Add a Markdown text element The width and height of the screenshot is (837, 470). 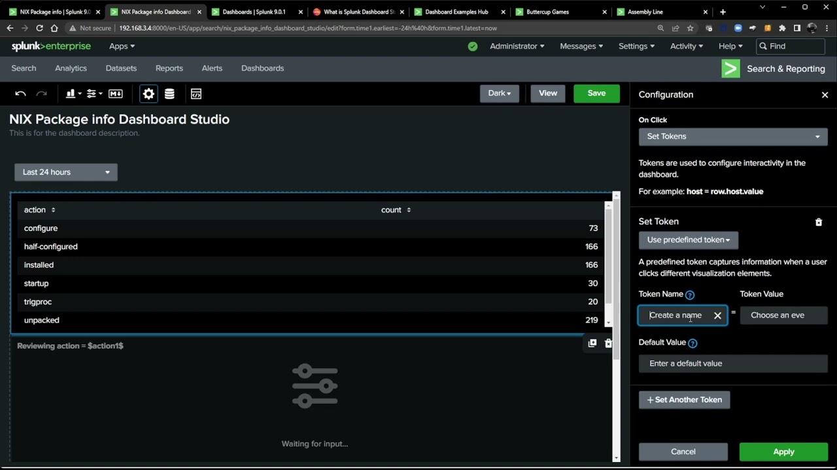point(116,94)
